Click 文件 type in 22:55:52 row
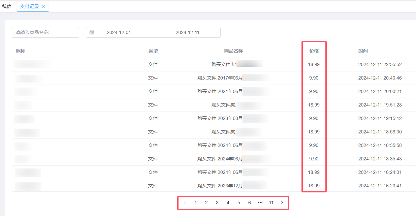The height and width of the screenshot is (216, 416). tap(153, 64)
